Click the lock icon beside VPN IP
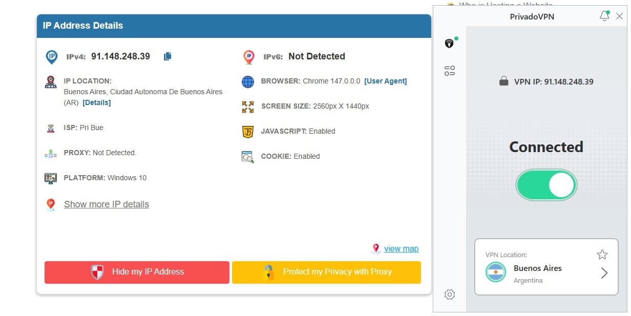 pos(504,81)
